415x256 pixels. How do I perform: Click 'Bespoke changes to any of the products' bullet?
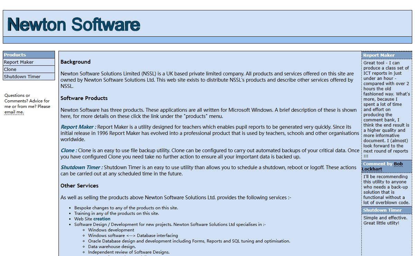(126, 208)
